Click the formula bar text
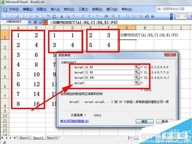 (84, 22)
